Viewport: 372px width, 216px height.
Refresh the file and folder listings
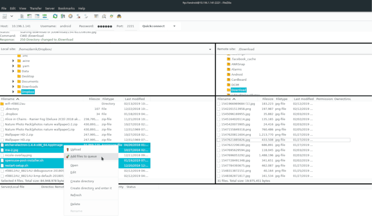[55, 16]
